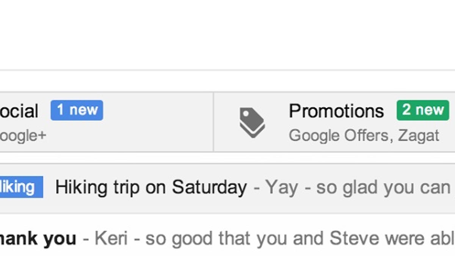Open the "Hiking trip on Saturday" email
455x256 pixels.
151,187
